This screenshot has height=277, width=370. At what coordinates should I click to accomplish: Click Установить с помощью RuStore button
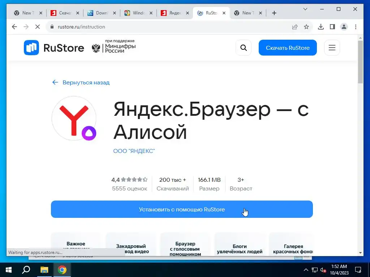(x=182, y=209)
